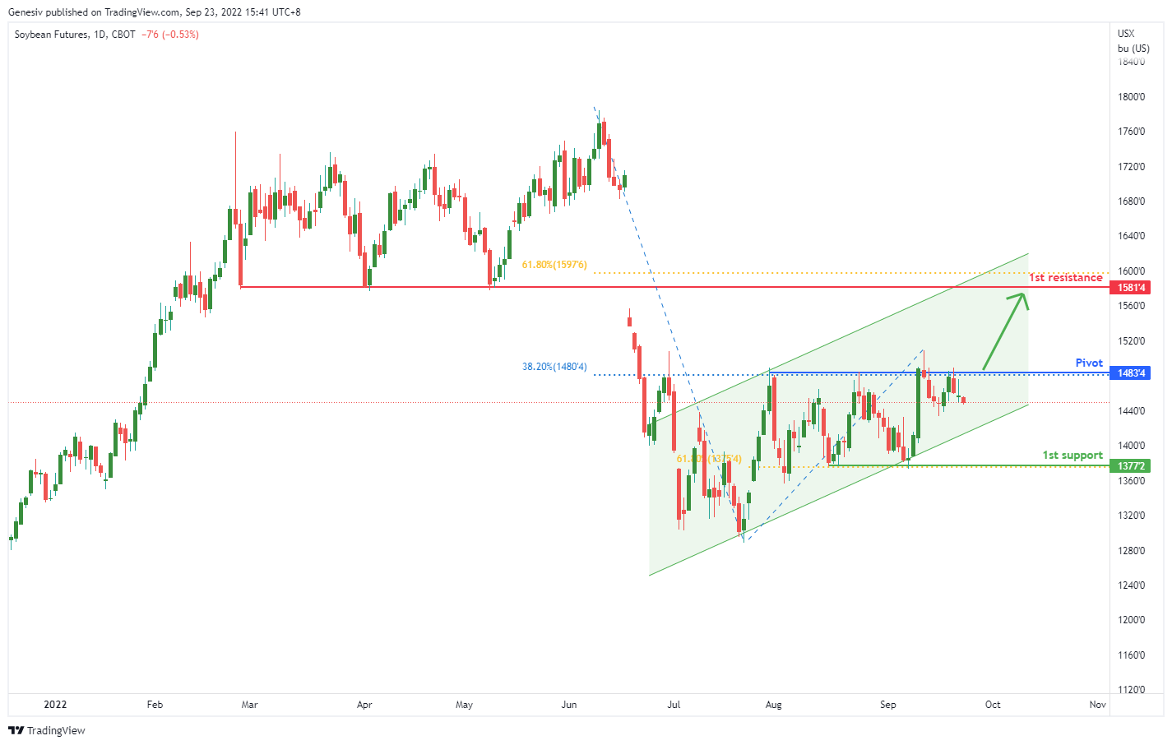Viewport: 1172px width, 745px height.
Task: Click the 'bu (US)' unit label
Action: [1133, 49]
